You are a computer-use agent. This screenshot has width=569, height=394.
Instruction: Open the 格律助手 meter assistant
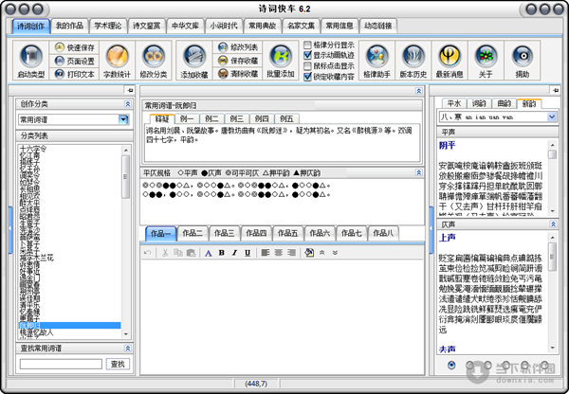376,60
